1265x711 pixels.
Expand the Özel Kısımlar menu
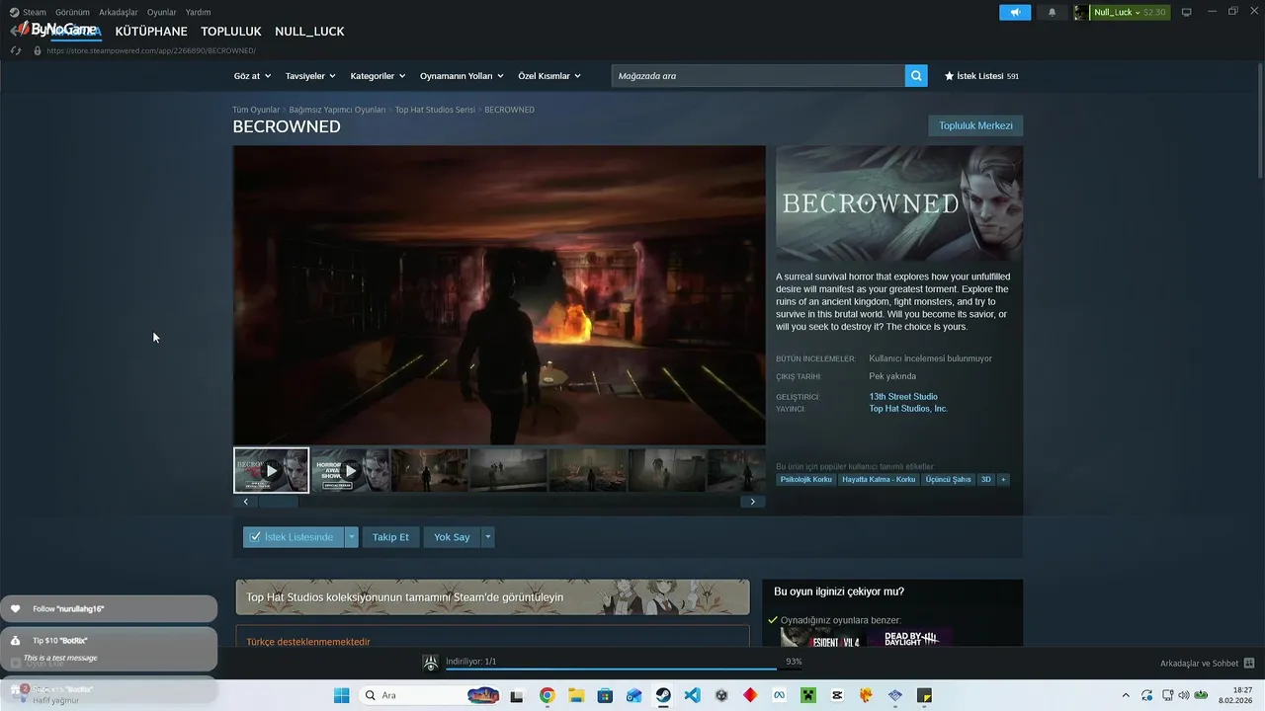(x=549, y=76)
